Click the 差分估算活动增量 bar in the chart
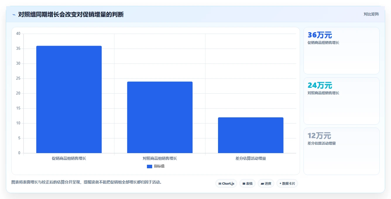 [x=251, y=135]
